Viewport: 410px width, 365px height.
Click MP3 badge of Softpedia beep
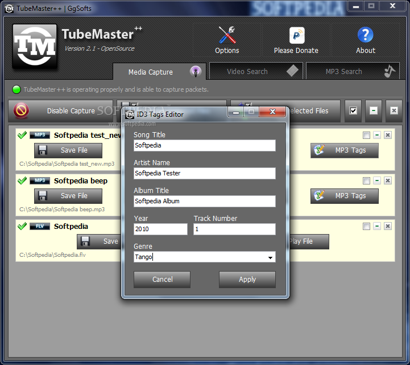pos(40,181)
